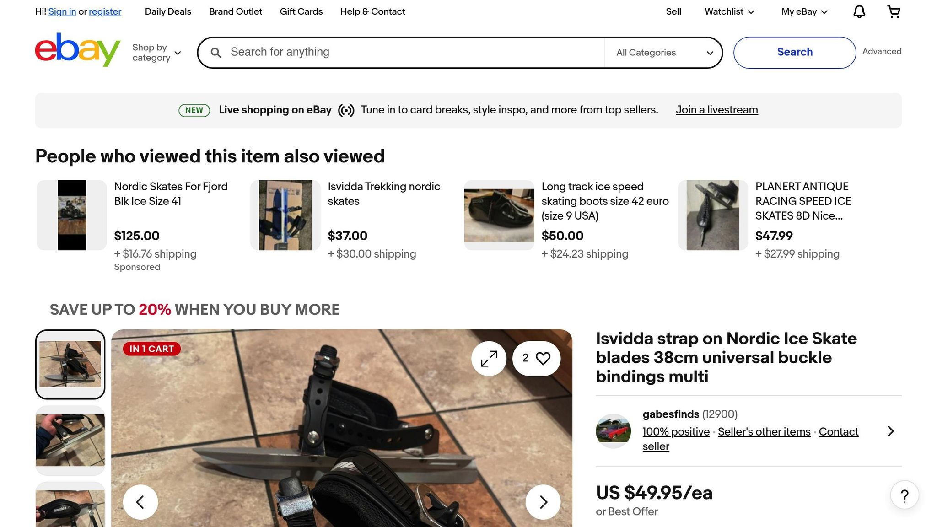The height and width of the screenshot is (527, 937).
Task: Expand Shop by category menu
Action: tap(156, 53)
